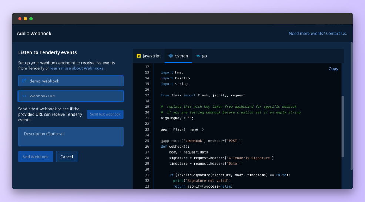The height and width of the screenshot is (202, 365).
Task: Copy the code snippet using Copy
Action: (x=333, y=69)
